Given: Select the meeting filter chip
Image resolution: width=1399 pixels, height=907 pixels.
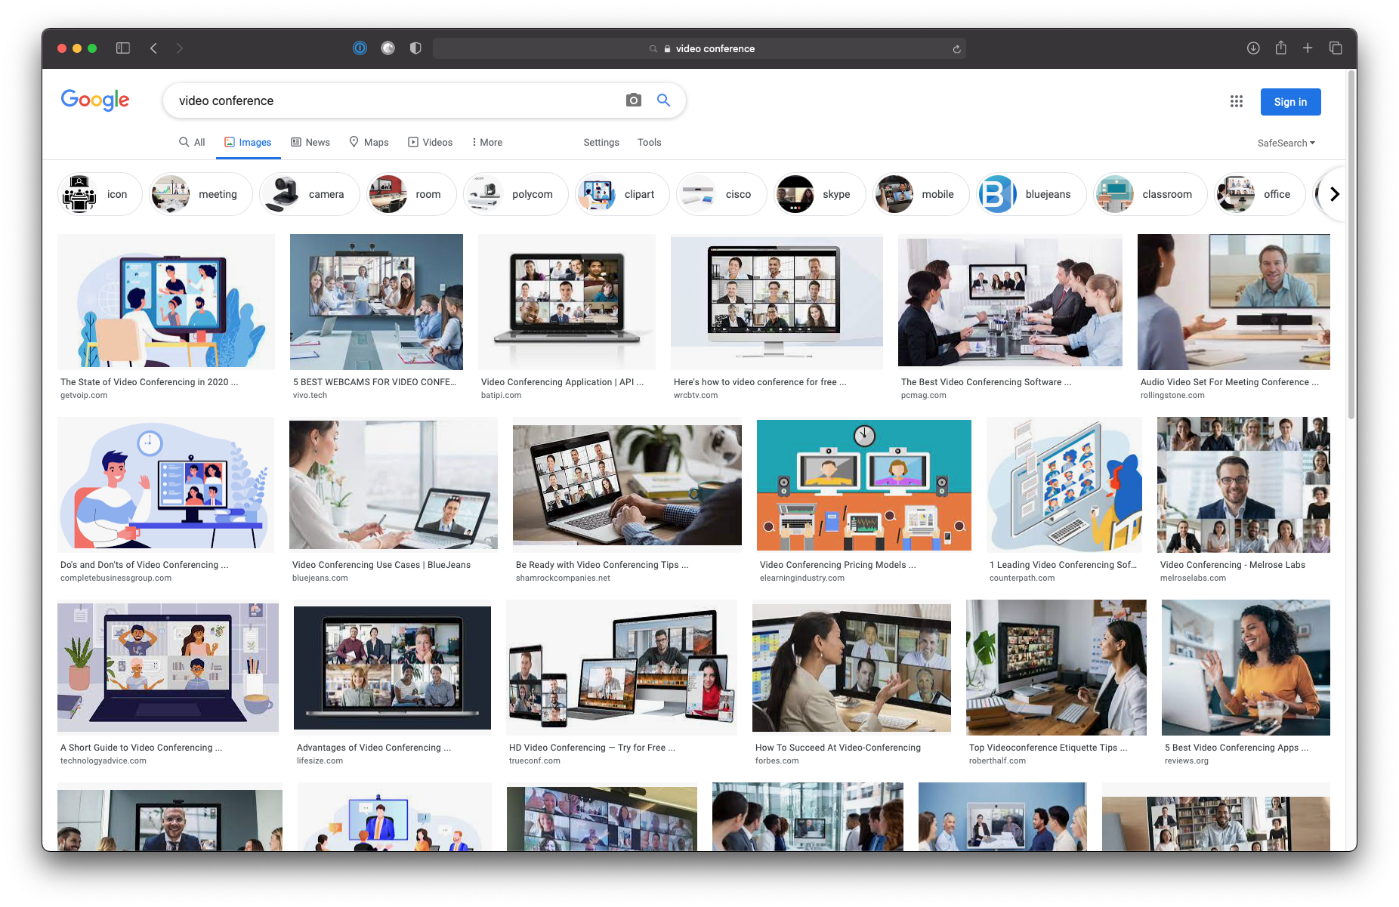Looking at the screenshot, I should click(201, 194).
